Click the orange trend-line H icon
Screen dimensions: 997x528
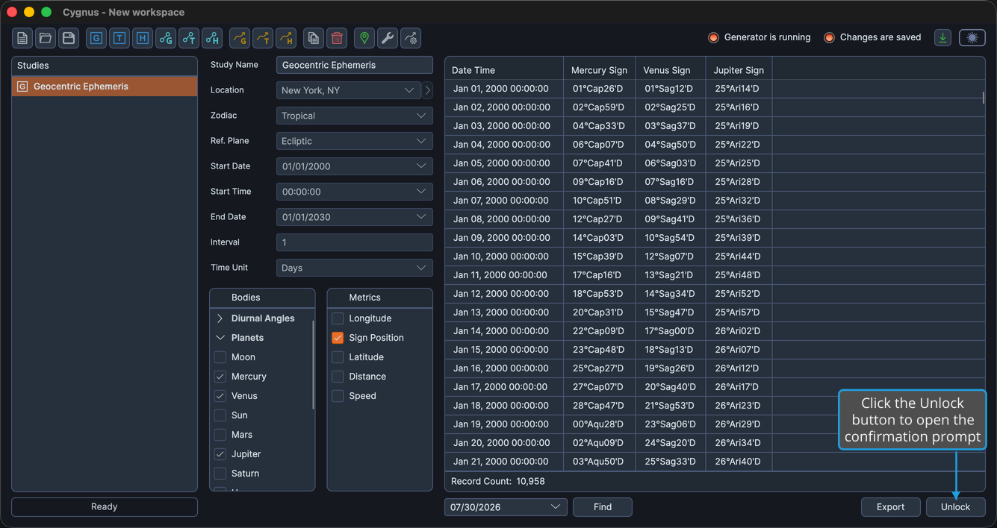(286, 38)
